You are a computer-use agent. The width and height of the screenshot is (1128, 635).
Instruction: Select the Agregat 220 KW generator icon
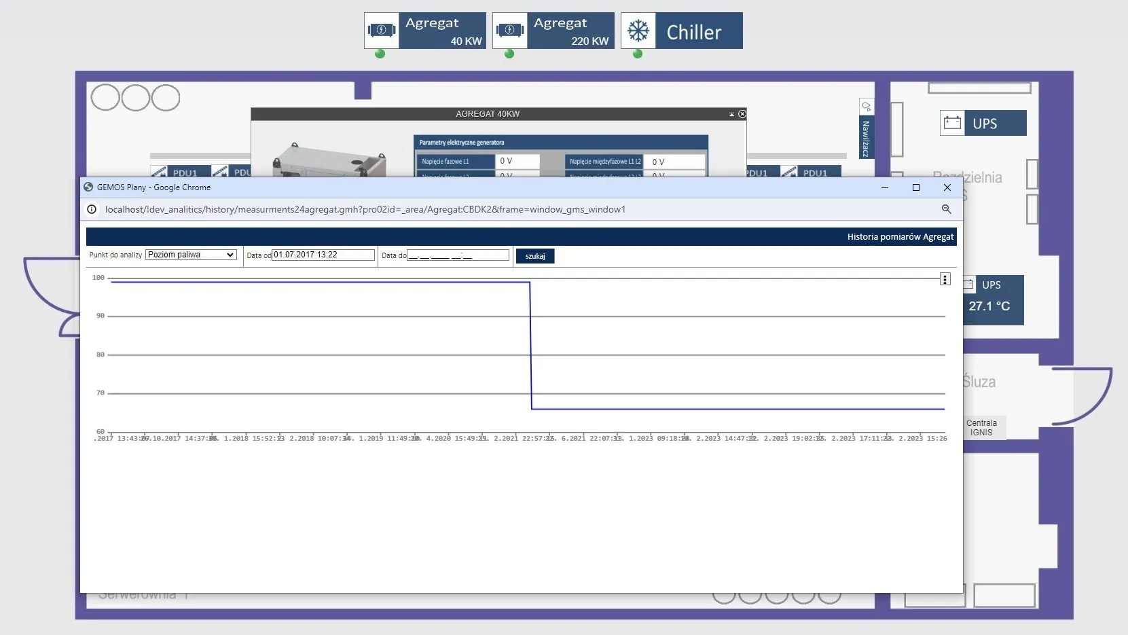(511, 29)
